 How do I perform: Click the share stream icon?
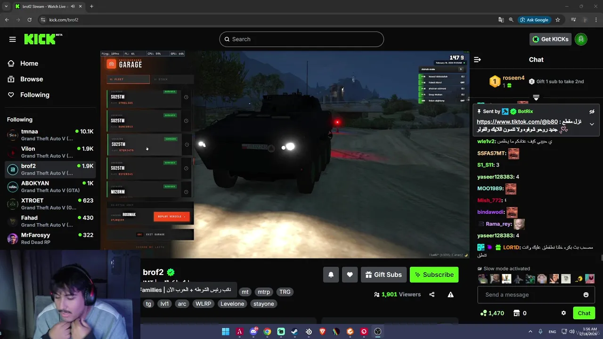432,295
